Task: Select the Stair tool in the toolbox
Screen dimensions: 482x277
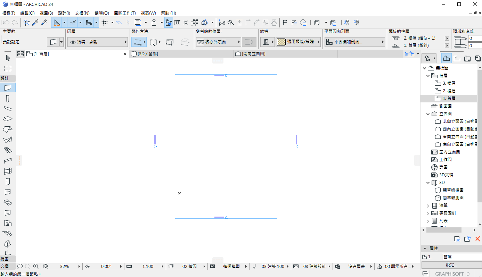Action: click(x=8, y=150)
